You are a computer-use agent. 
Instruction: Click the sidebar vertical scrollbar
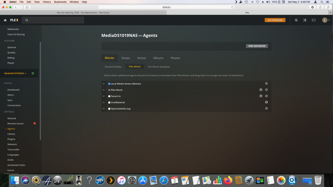40,91
